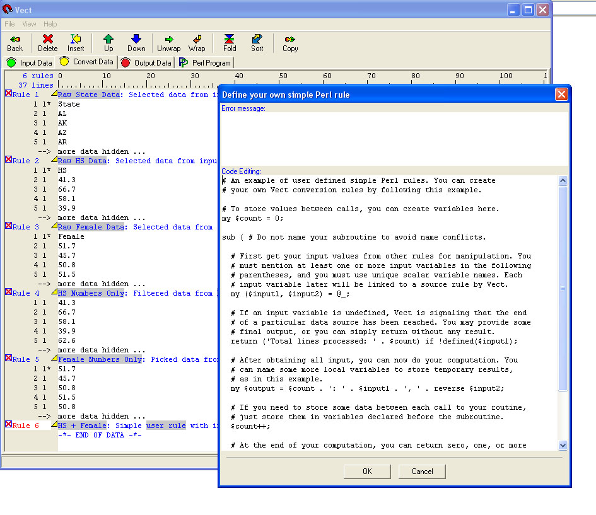
Task: Collapse Rule 6 using its triangle marker
Action: 54,424
